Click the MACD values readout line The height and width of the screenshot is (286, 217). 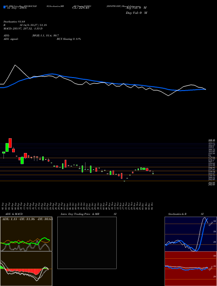23,29
